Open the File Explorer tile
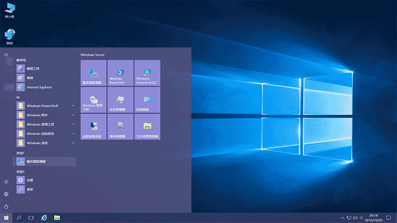The width and height of the screenshot is (397, 223). (x=147, y=126)
